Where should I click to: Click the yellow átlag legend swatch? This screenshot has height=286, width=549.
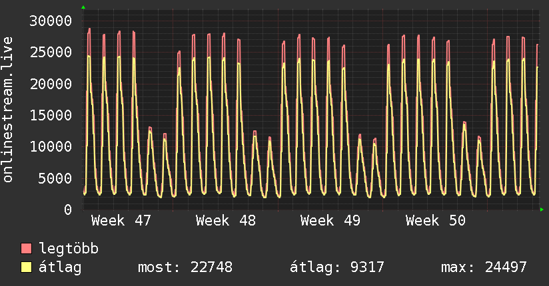(27, 267)
